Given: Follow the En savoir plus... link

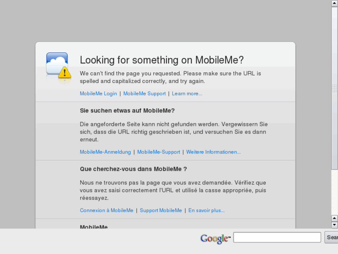Looking at the screenshot, I should coord(206,210).
